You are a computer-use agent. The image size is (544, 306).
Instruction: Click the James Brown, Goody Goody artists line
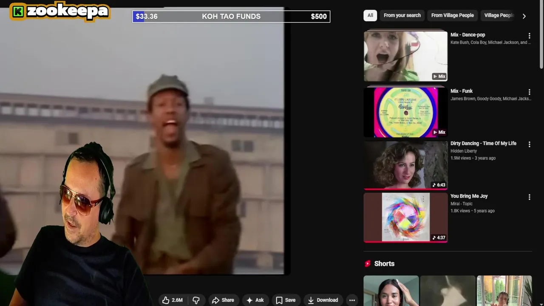point(490,99)
